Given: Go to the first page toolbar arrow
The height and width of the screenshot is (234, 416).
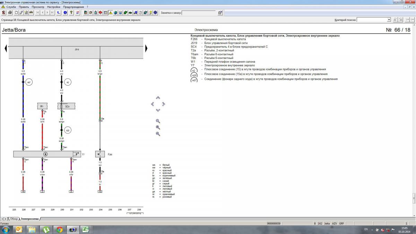Looking at the screenshot, I should [37, 13].
